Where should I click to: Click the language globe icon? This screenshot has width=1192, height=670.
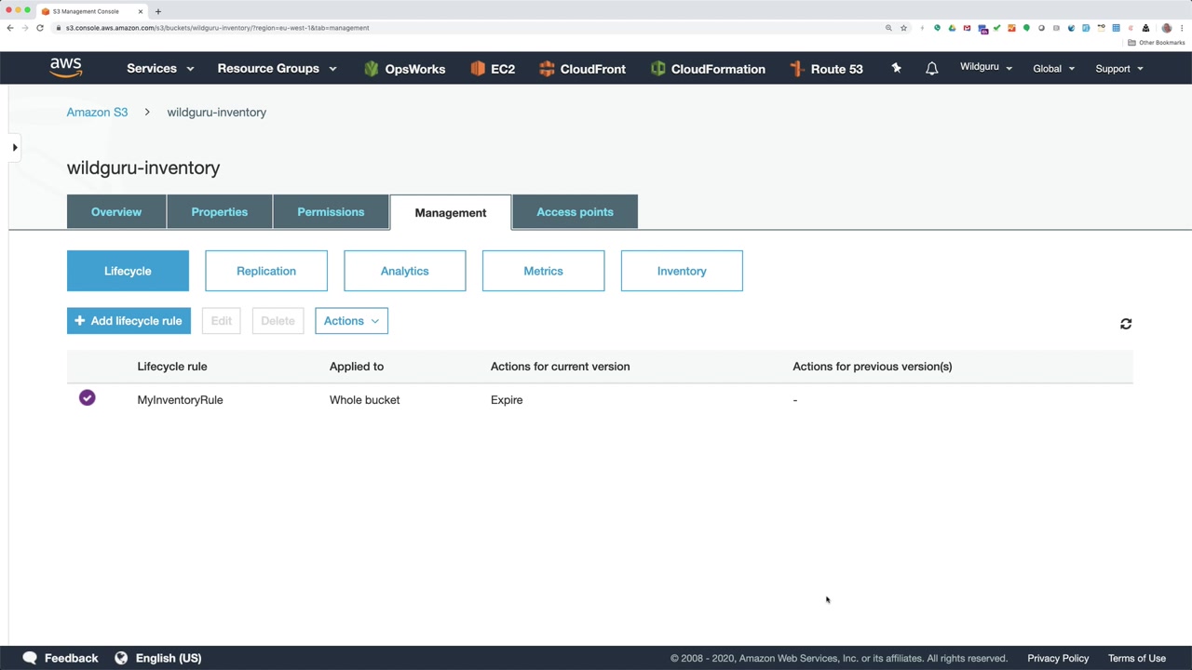[x=121, y=658]
